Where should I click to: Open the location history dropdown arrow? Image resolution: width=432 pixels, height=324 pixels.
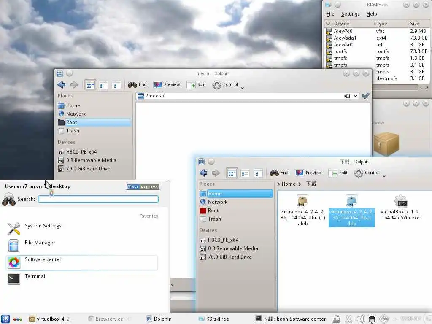tap(355, 96)
